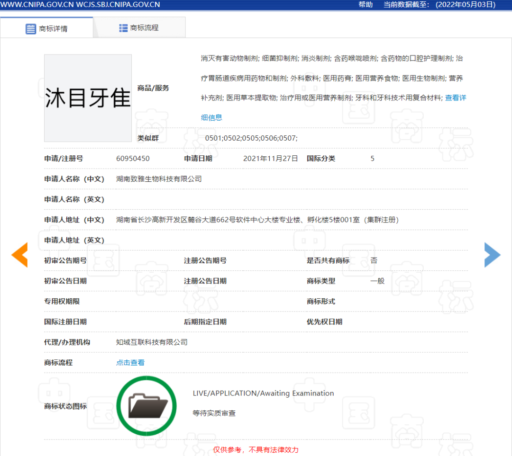This screenshot has width=512, height=456.
Task: Click applicant name 湖南致雅生物科技有限公司
Action: pyautogui.click(x=159, y=179)
